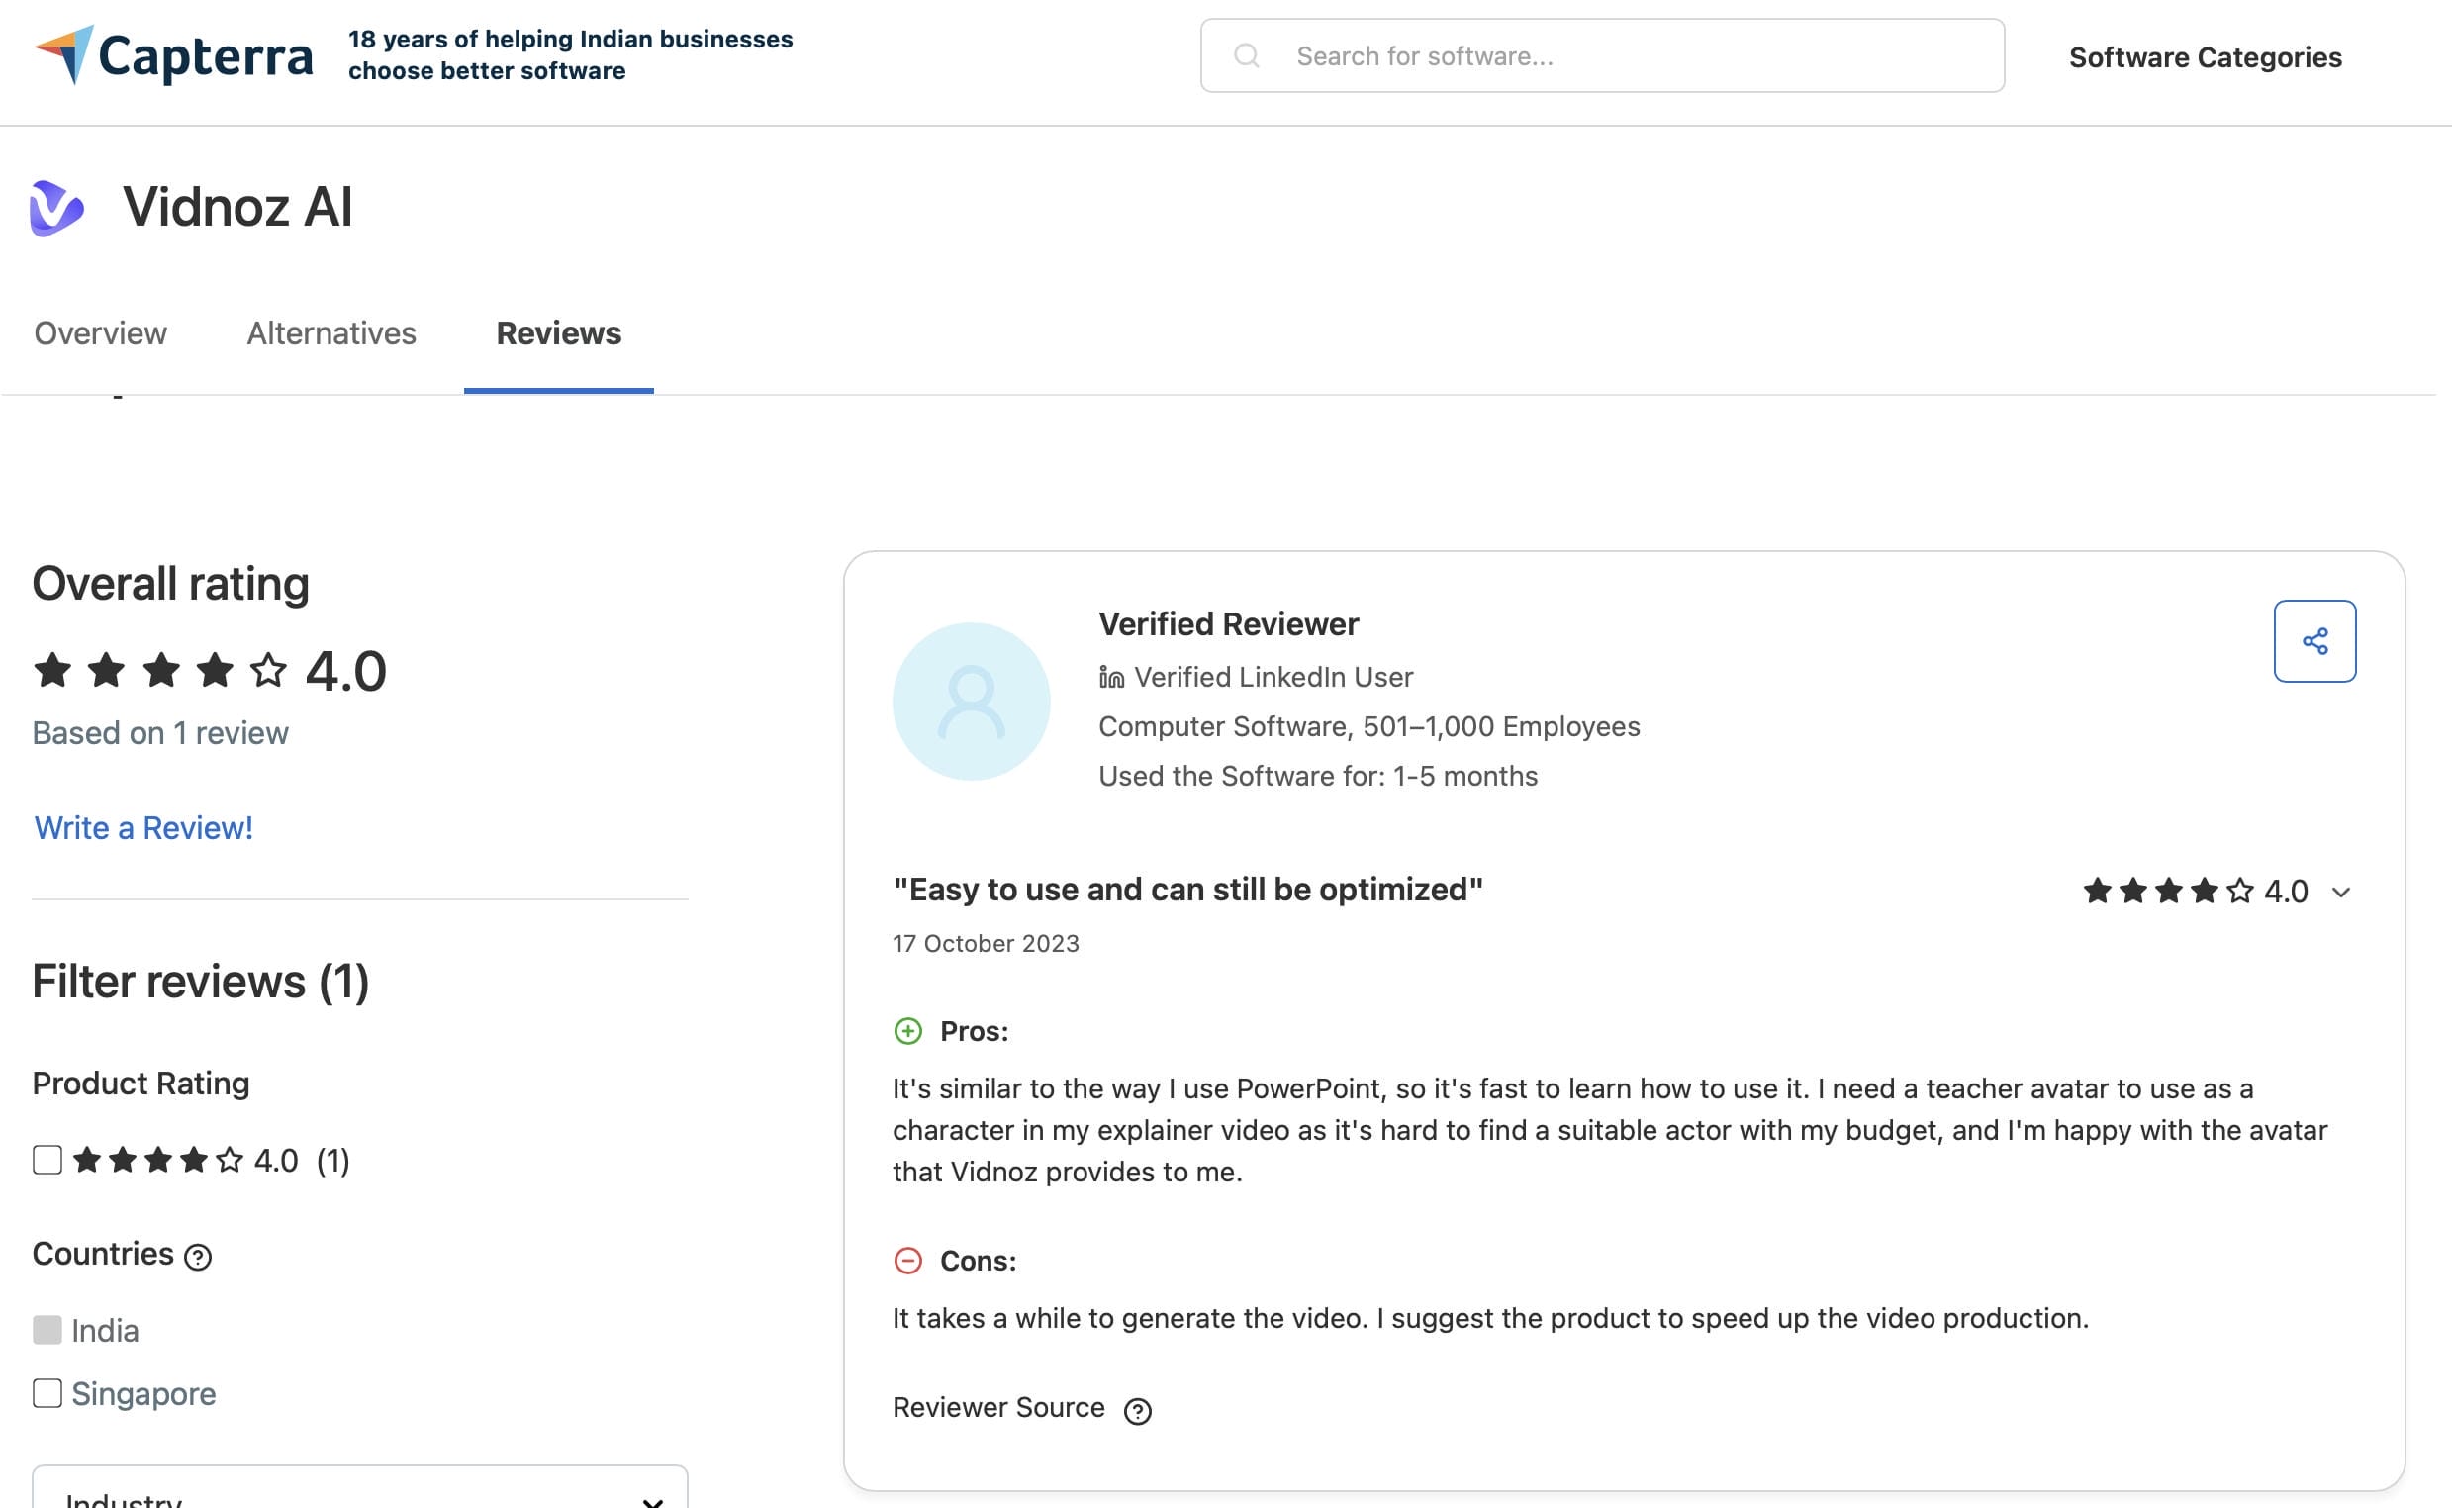Screen dimensions: 2452x1508
Task: Click the Filter reviews (1) heading
Action: click(201, 982)
